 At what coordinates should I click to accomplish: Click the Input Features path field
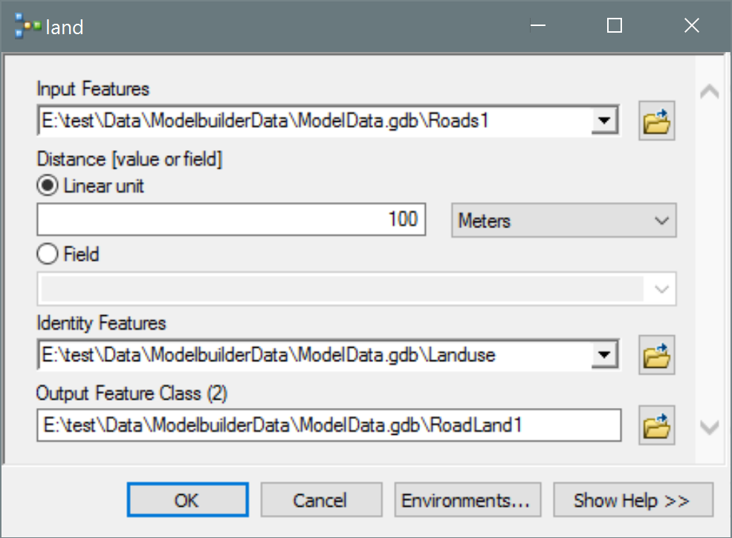point(314,121)
